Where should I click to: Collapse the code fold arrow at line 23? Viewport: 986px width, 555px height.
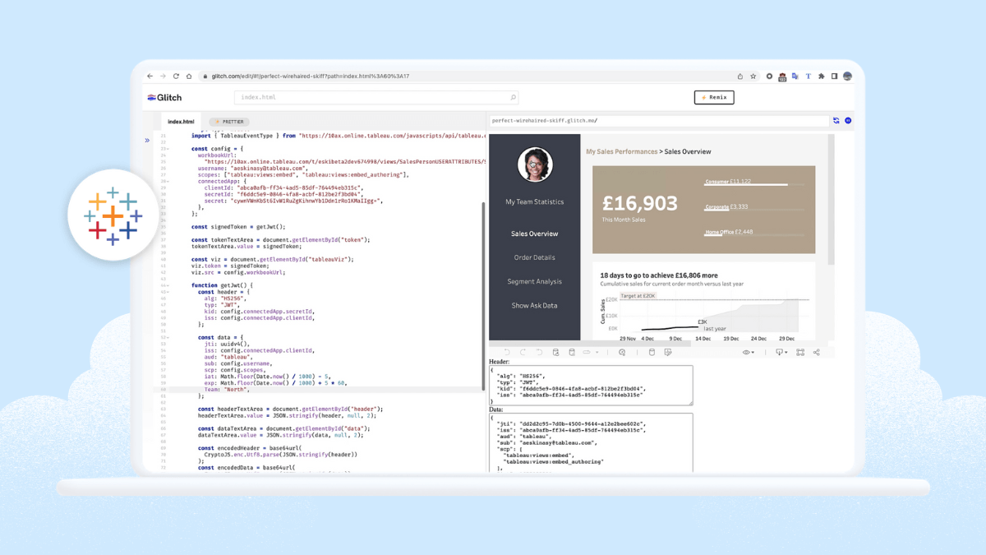168,149
